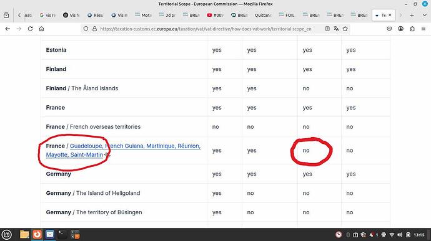Go to the Firefox home page
This screenshot has width=431, height=241.
coord(41,29)
